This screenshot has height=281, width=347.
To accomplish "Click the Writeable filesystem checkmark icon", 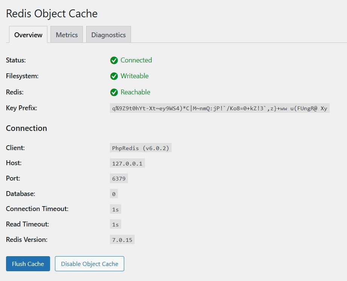I will pyautogui.click(x=114, y=76).
